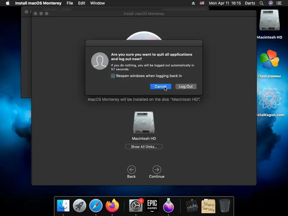288x216 pixels.
Task: Click the date and time in menu bar
Action: pyautogui.click(x=225, y=3)
